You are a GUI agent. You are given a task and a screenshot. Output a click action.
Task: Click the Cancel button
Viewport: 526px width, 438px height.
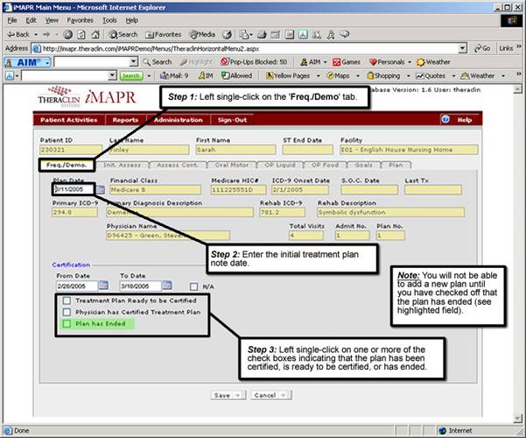pos(270,395)
